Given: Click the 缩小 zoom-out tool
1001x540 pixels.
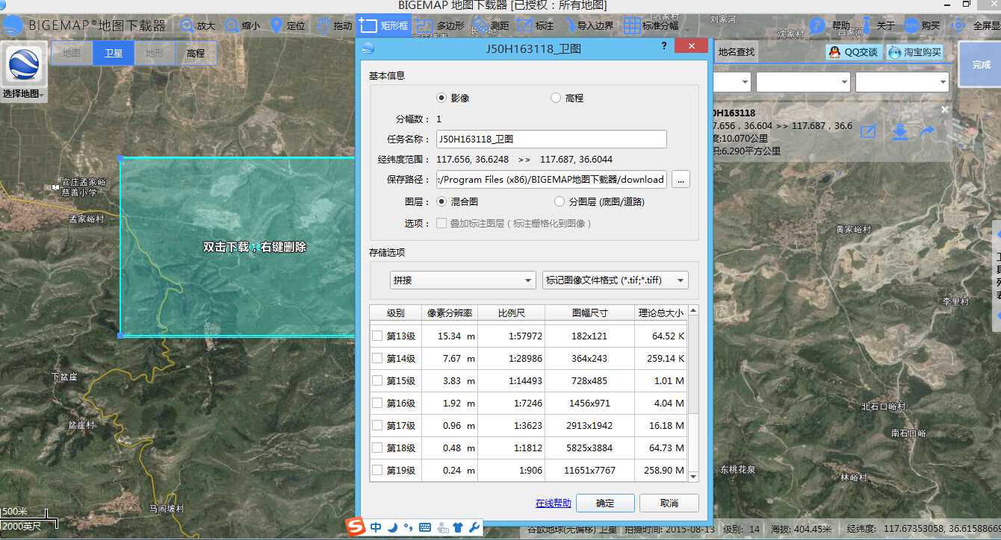Looking at the screenshot, I should [x=242, y=26].
